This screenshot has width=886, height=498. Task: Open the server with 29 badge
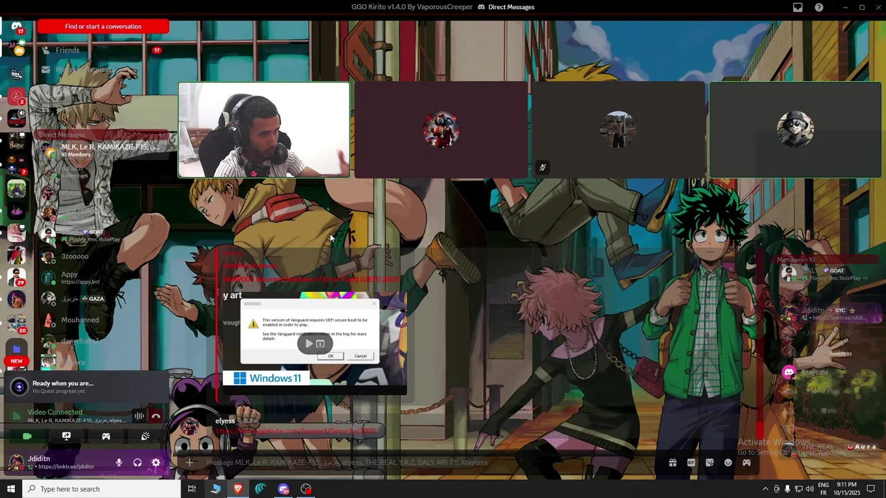coord(17,277)
